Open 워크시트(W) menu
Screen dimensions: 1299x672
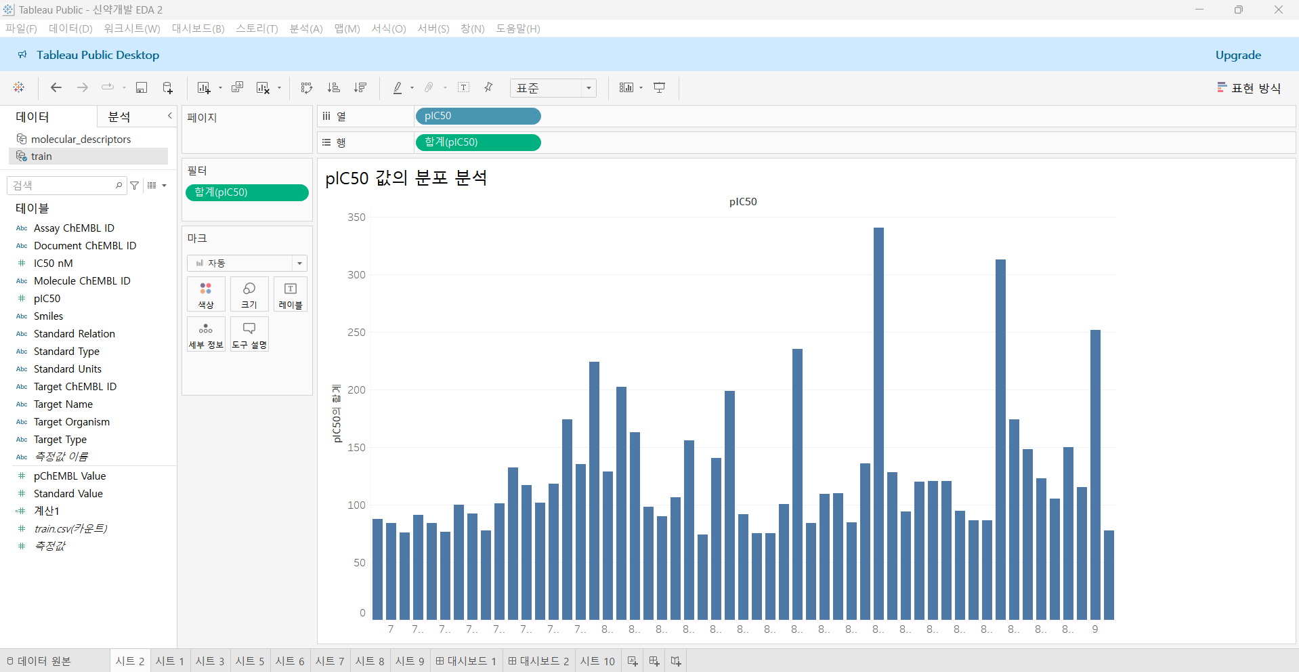point(132,28)
